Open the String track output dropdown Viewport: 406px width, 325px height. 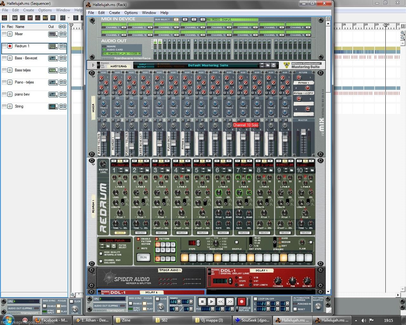(53, 107)
